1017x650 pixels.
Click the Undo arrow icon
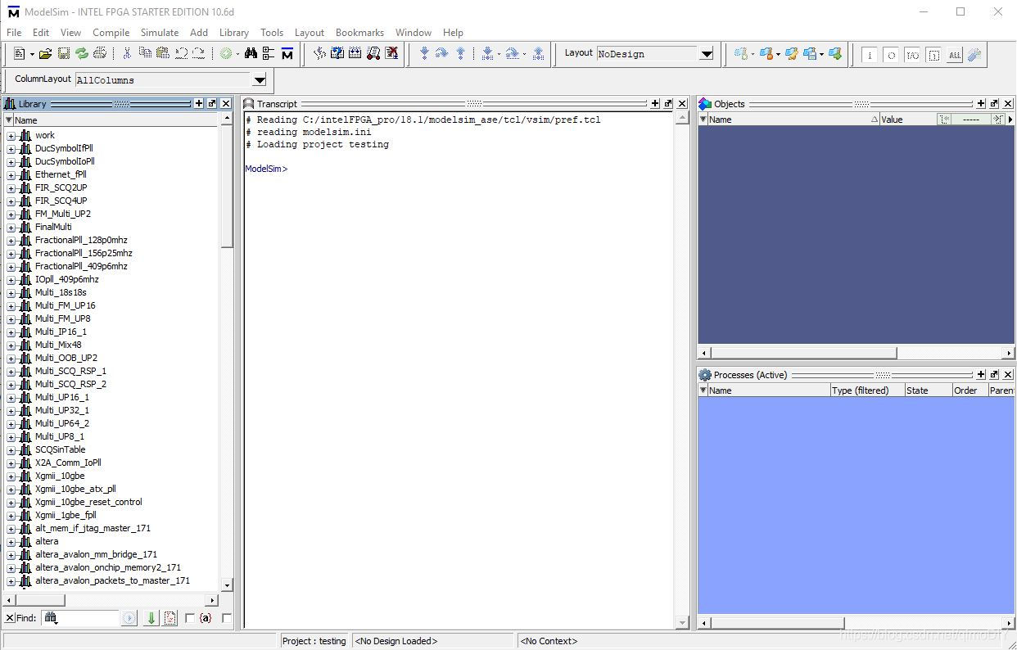(181, 53)
